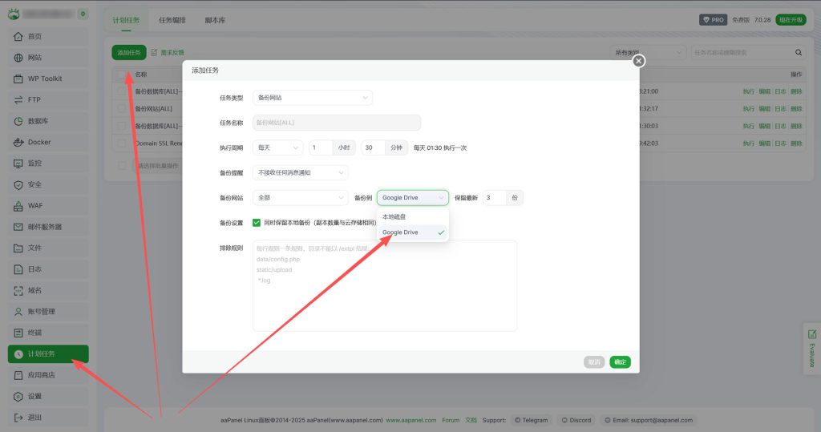Select the Docker whale icon
The image size is (821, 432).
tap(18, 142)
